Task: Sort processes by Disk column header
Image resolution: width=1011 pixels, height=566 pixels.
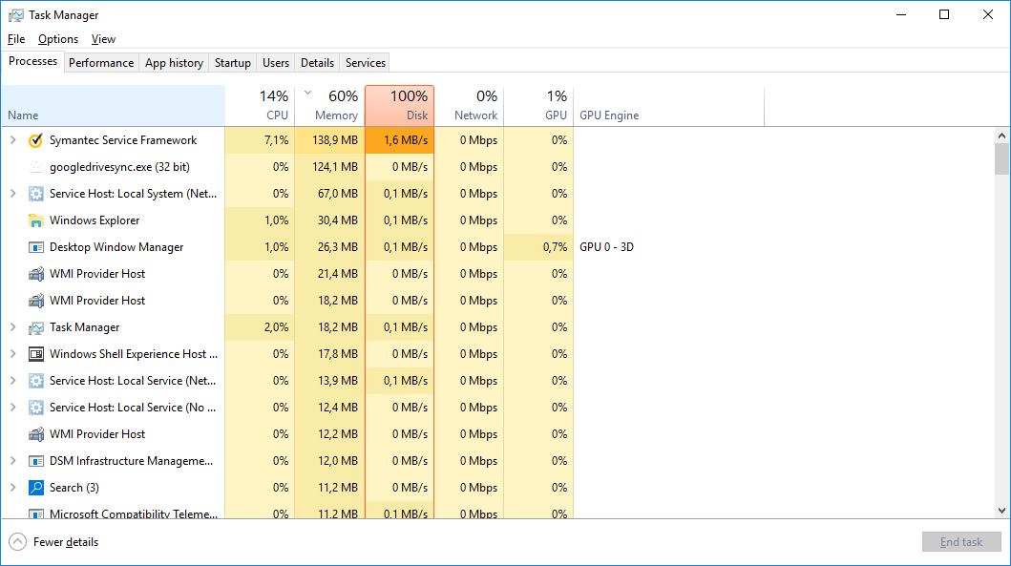Action: pyautogui.click(x=399, y=105)
